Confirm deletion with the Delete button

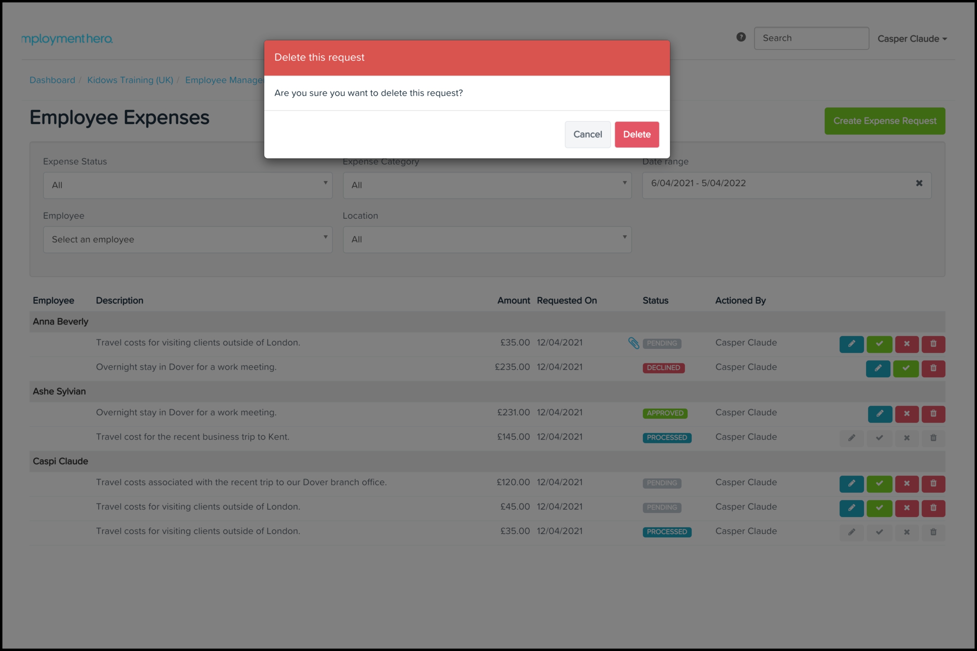(636, 135)
